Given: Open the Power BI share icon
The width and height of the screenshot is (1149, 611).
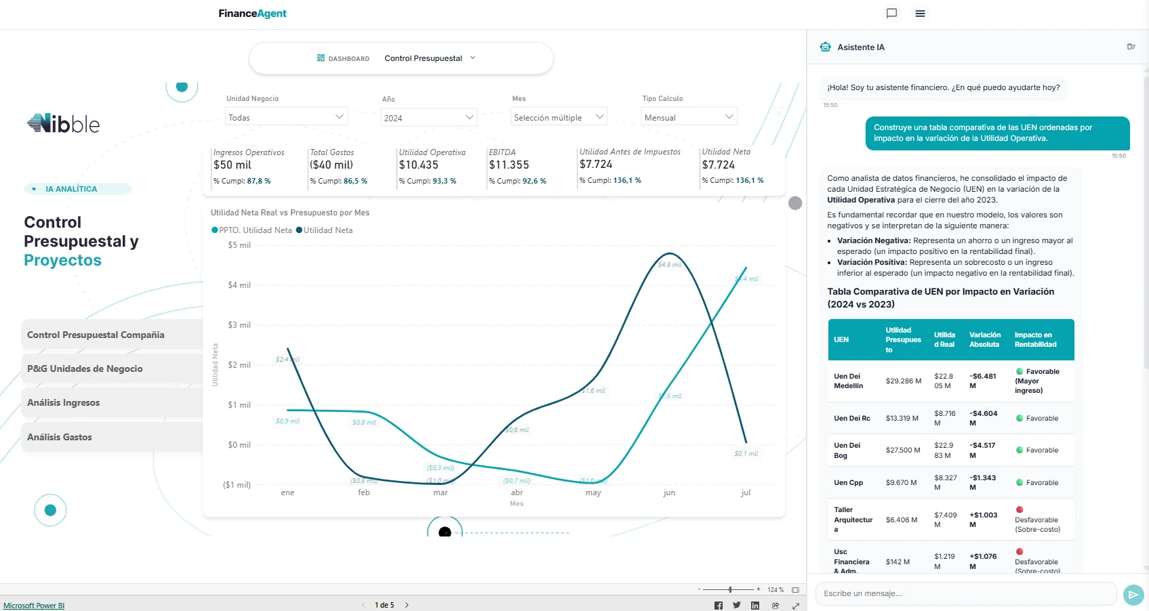Looking at the screenshot, I should tap(775, 606).
